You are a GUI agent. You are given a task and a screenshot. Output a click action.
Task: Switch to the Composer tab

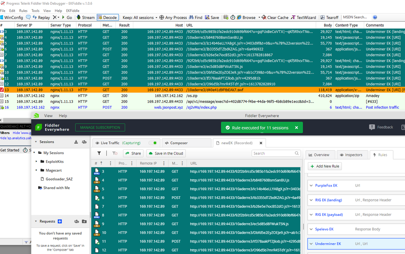pos(176,143)
